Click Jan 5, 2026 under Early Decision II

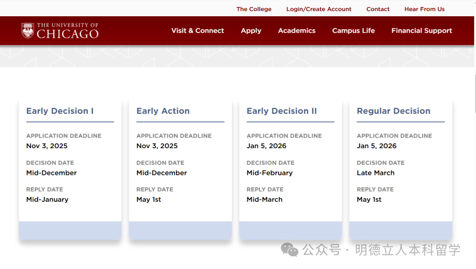[266, 146]
